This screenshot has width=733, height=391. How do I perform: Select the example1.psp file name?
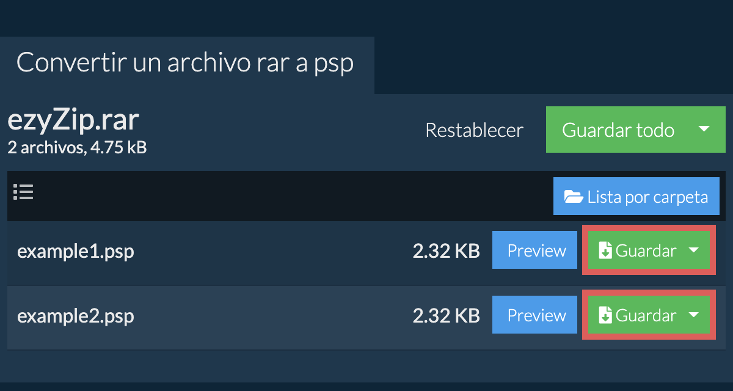coord(76,251)
